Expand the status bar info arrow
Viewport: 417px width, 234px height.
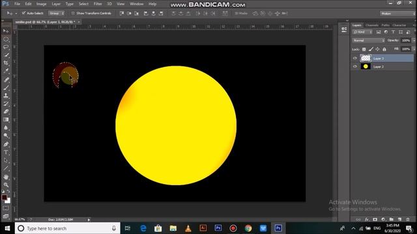click(x=89, y=220)
